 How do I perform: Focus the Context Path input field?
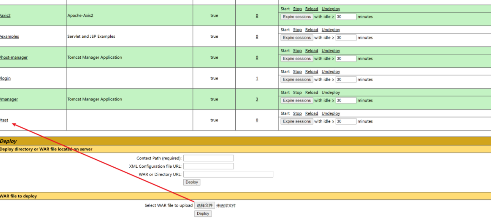click(x=208, y=158)
